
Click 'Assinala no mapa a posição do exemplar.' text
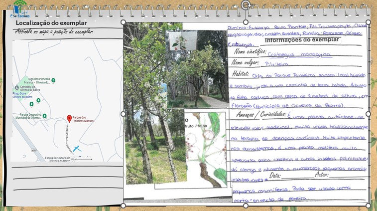pos(54,31)
